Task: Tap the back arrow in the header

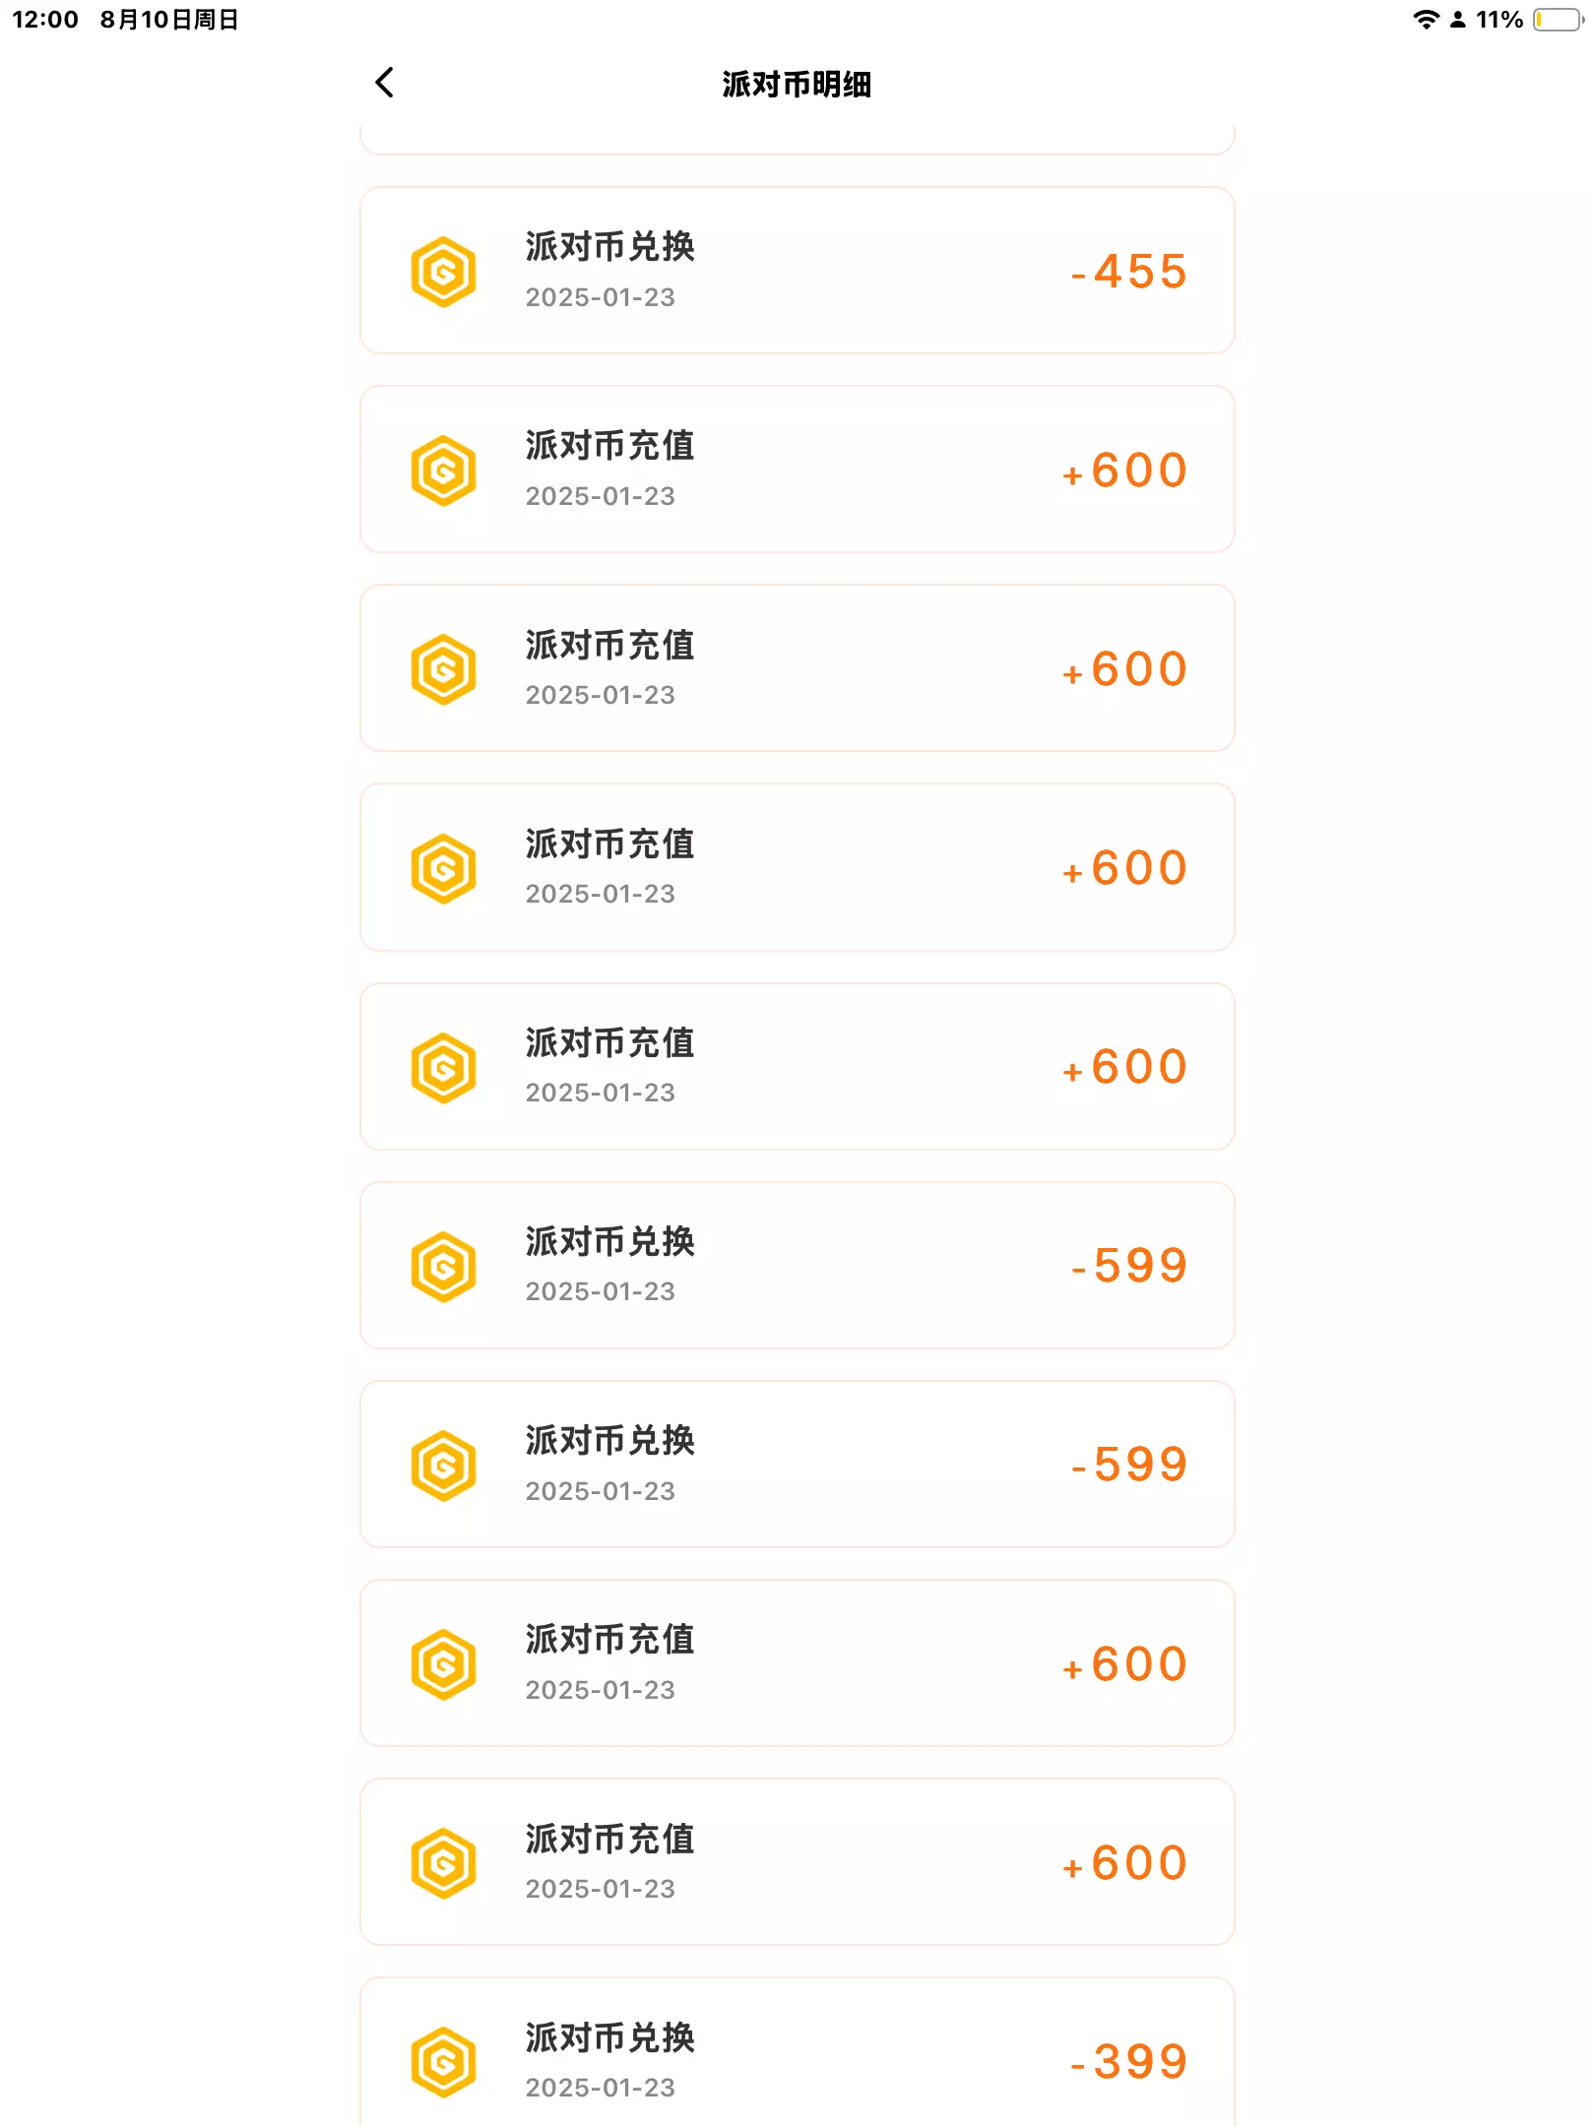Action: [385, 83]
